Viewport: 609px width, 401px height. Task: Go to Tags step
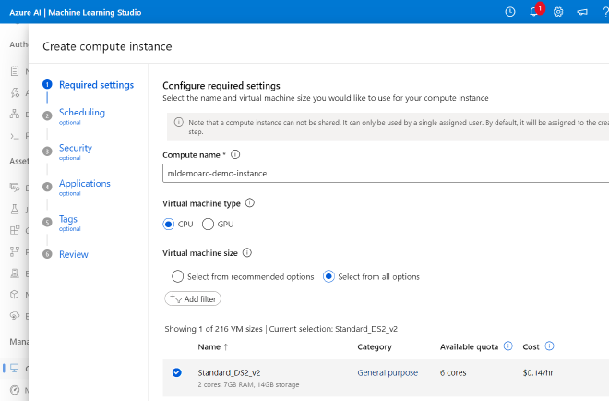[68, 219]
